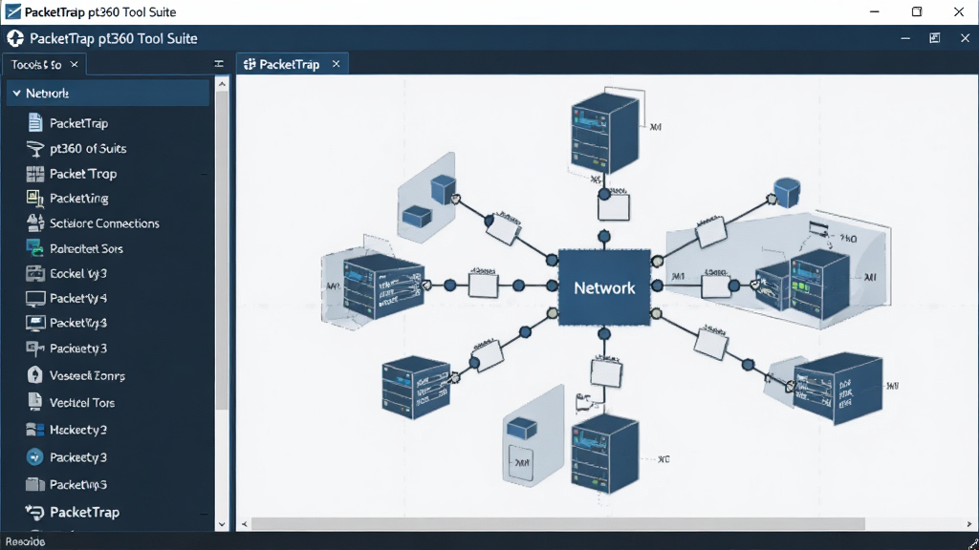The height and width of the screenshot is (550, 979).
Task: Click the Heckety3 icon in the sidebar
Action: click(x=35, y=430)
